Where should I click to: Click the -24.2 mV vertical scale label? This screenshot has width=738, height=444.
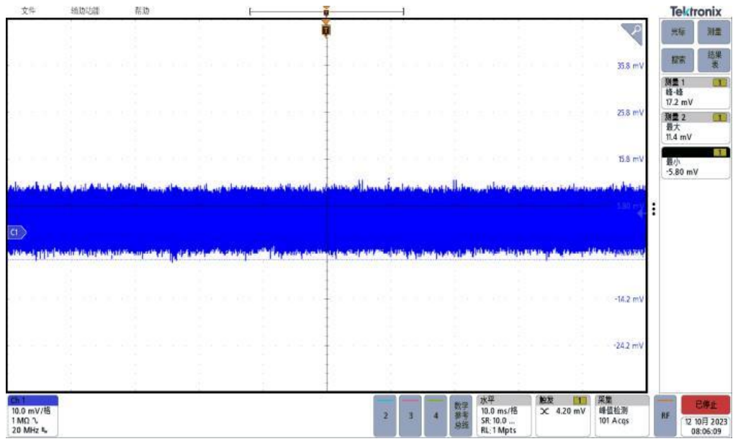[x=629, y=345]
